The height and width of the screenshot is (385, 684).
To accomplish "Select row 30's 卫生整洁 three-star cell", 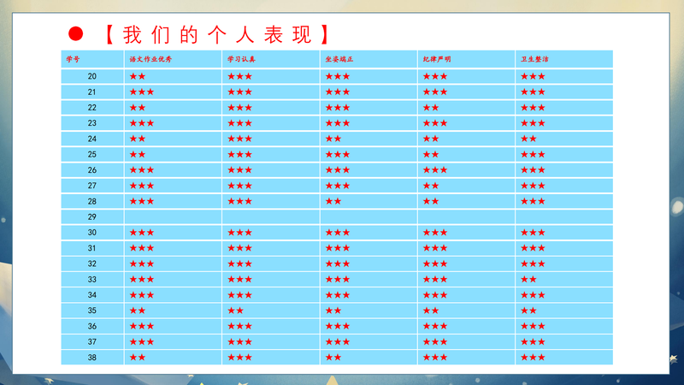I will 564,233.
